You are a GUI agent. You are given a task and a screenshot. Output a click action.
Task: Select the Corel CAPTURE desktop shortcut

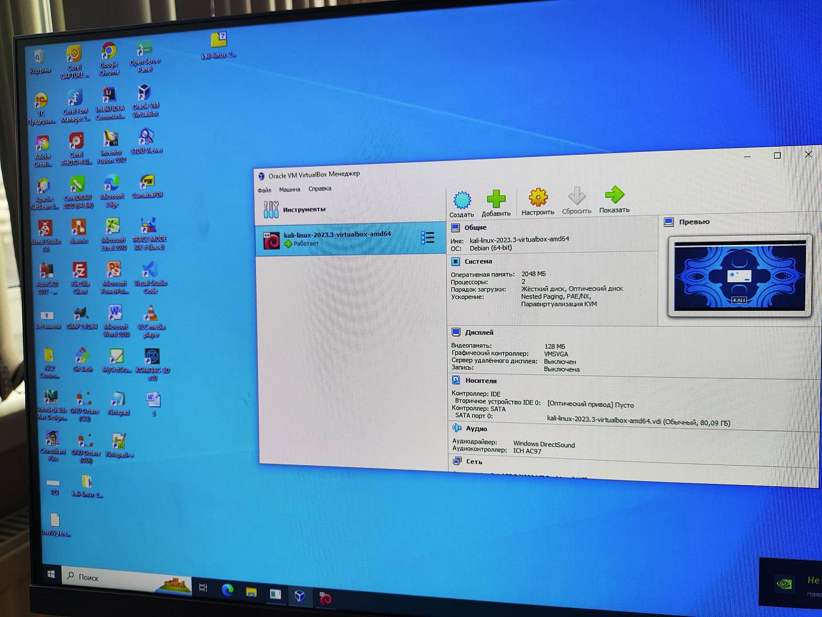(74, 62)
